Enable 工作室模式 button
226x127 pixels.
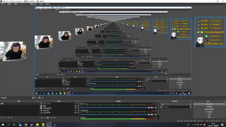209,112
